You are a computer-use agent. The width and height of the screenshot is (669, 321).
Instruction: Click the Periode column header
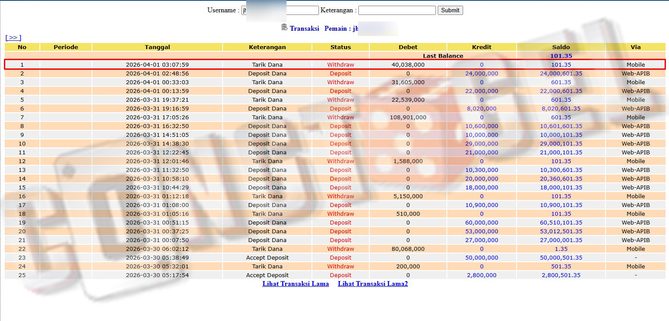point(66,47)
